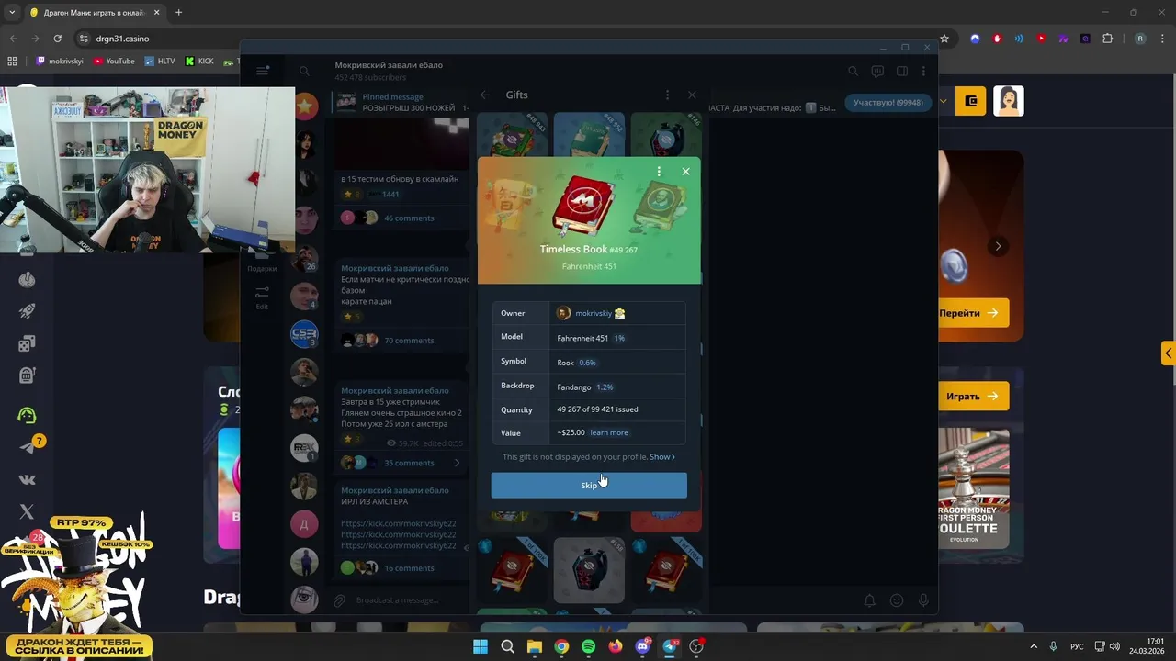Show hidden system tray icons chevron
The image size is (1176, 661).
pos(1034,646)
